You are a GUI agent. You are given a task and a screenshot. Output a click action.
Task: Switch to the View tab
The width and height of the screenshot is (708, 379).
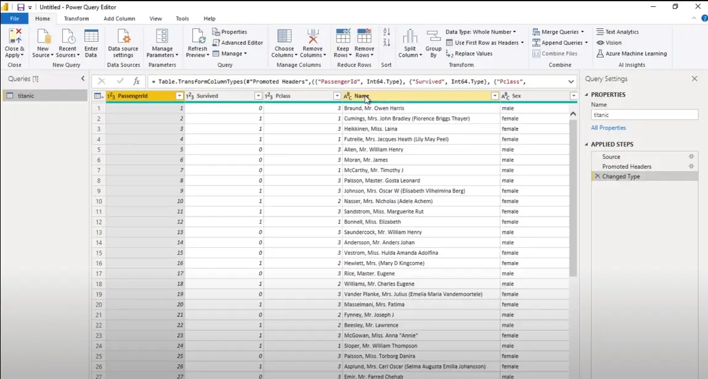coord(156,18)
